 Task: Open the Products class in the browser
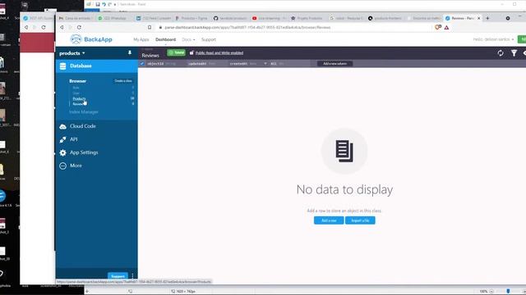[79, 98]
